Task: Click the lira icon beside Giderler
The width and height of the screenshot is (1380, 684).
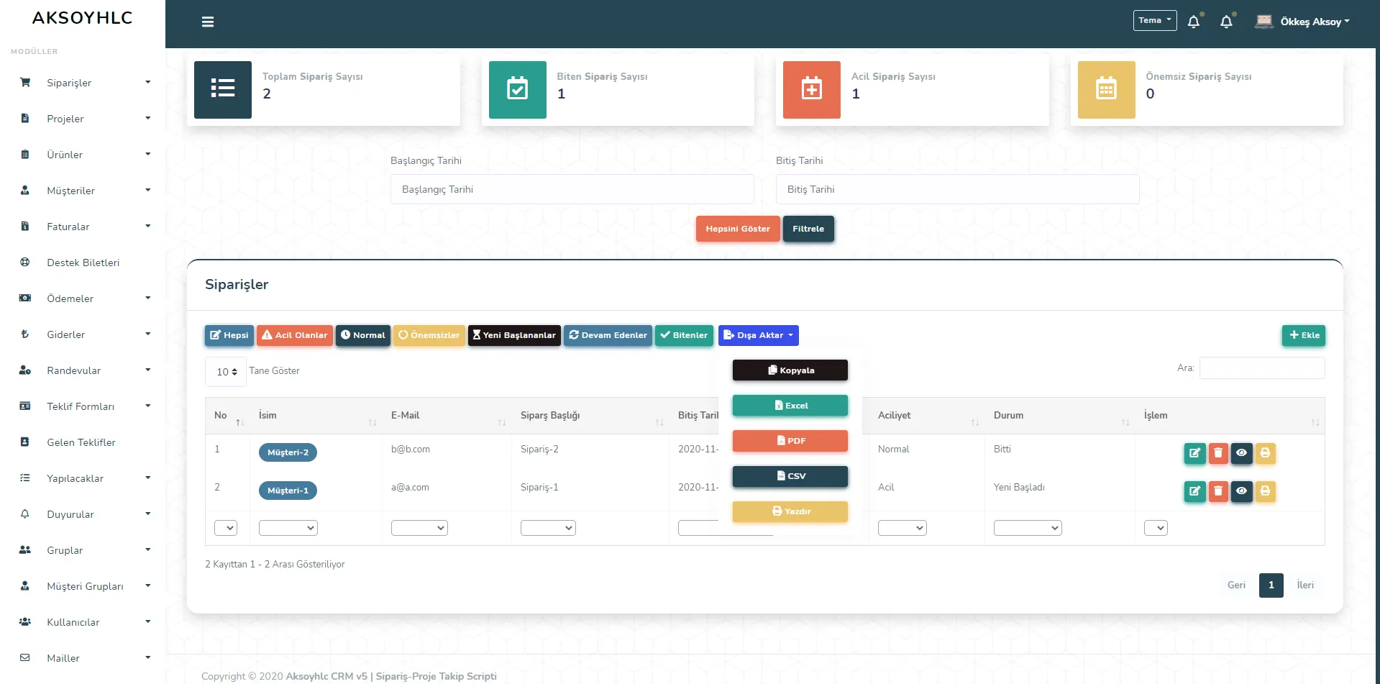Action: 25,334
